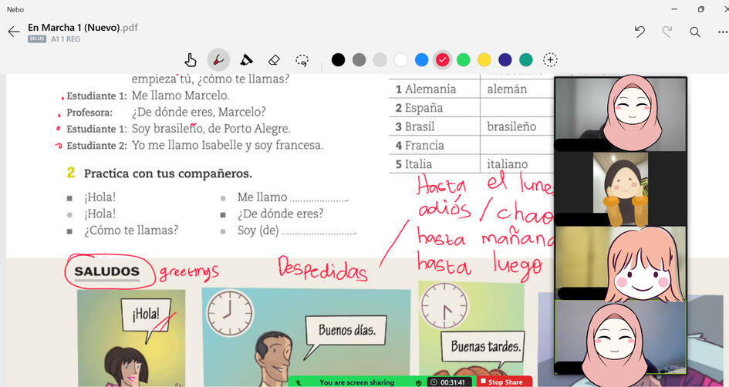729x387 pixels.
Task: Undo the last stroke
Action: click(x=640, y=32)
